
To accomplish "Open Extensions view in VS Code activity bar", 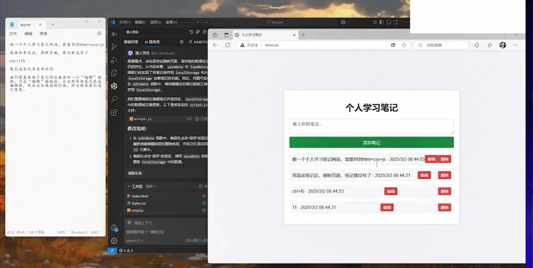I will coord(114,112).
